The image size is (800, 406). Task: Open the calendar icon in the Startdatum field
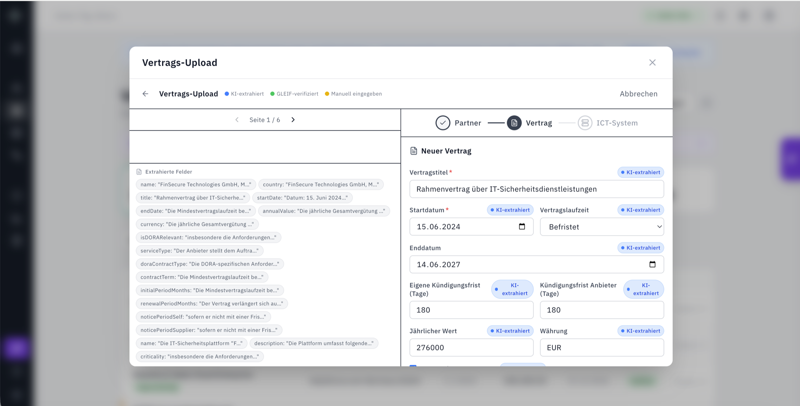click(522, 226)
